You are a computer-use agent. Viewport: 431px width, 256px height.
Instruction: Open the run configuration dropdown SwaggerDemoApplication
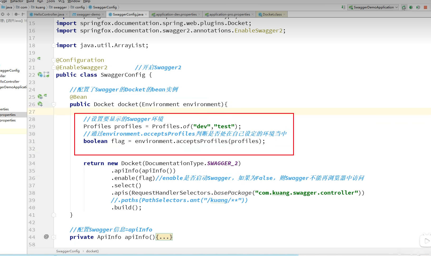point(373,7)
